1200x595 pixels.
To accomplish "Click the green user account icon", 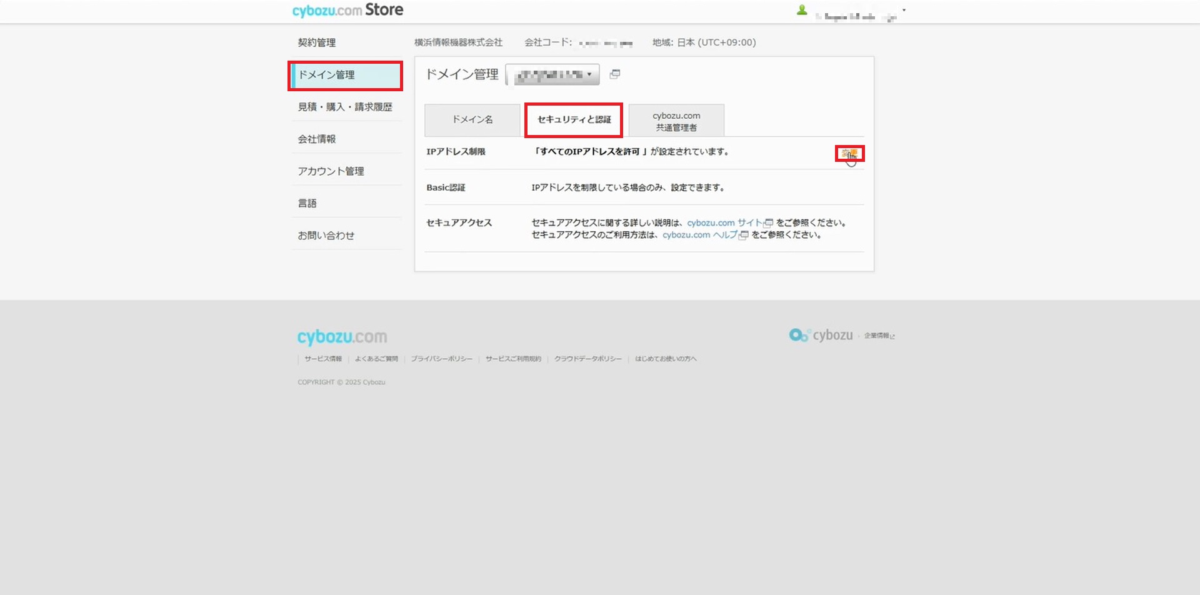I will [802, 10].
